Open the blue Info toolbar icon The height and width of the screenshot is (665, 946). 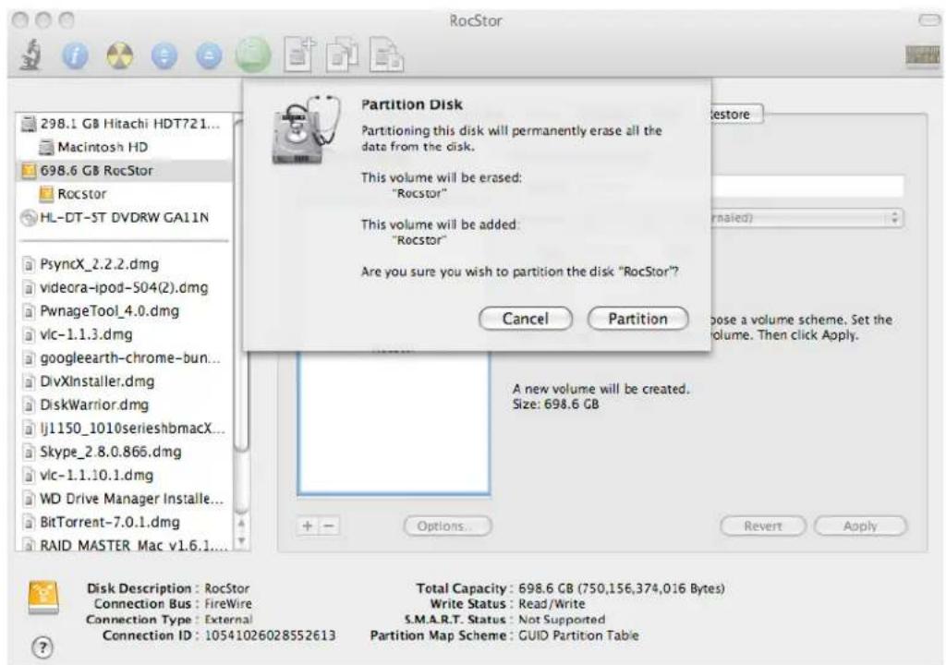pyautogui.click(x=75, y=56)
